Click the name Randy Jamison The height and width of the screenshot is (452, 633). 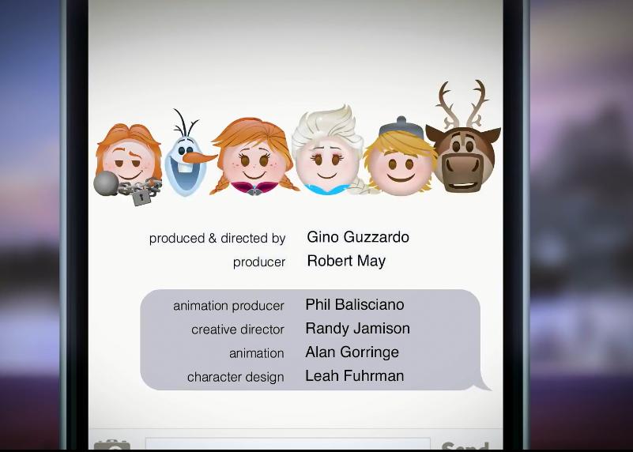(x=358, y=329)
